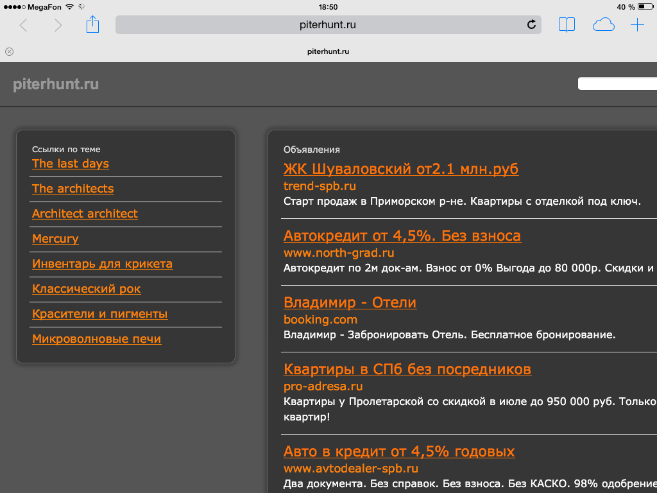Screen dimensions: 657x493
Task: Open the "ЖК Шуваловский" ad
Action: [x=400, y=169]
